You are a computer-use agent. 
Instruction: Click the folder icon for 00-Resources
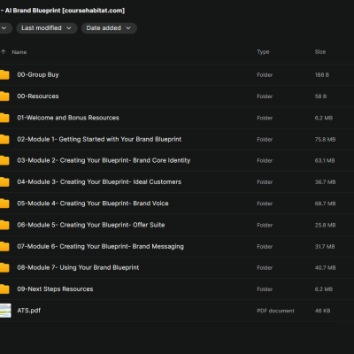point(4,96)
